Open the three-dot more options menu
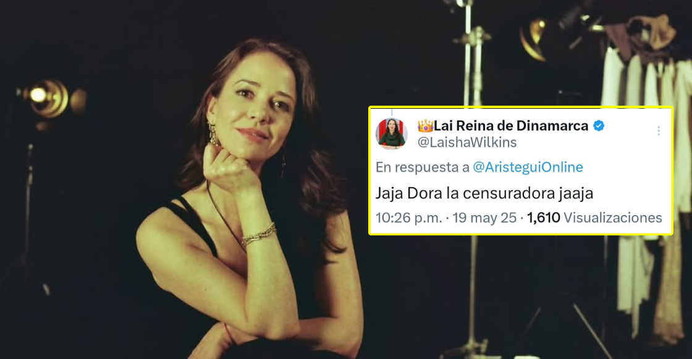This screenshot has width=692, height=359. pyautogui.click(x=659, y=131)
